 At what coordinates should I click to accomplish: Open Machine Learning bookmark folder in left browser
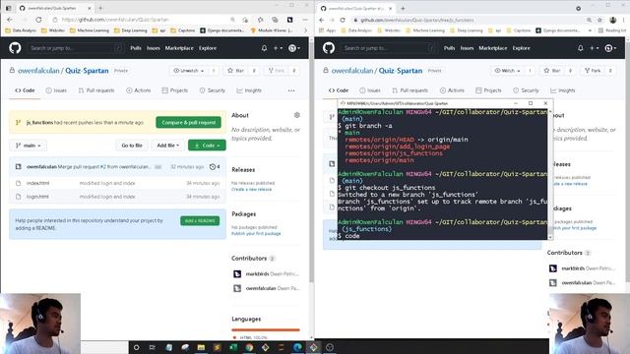click(x=90, y=30)
